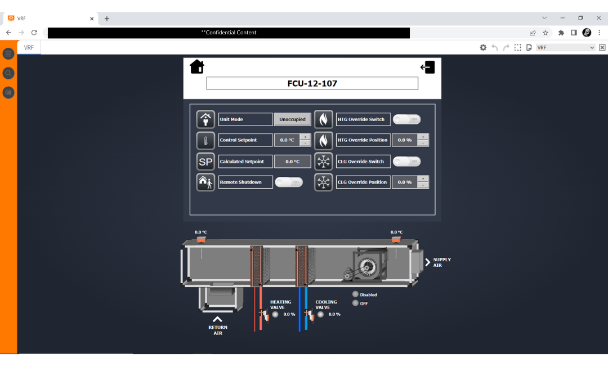
Task: Decrease HTG Override Position with the minus stepper
Action: [x=423, y=144]
